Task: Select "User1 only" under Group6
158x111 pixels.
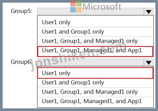Action: [56, 73]
